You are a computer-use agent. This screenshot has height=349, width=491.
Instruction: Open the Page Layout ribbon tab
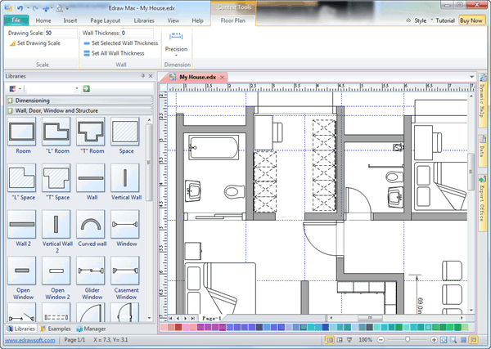point(105,19)
